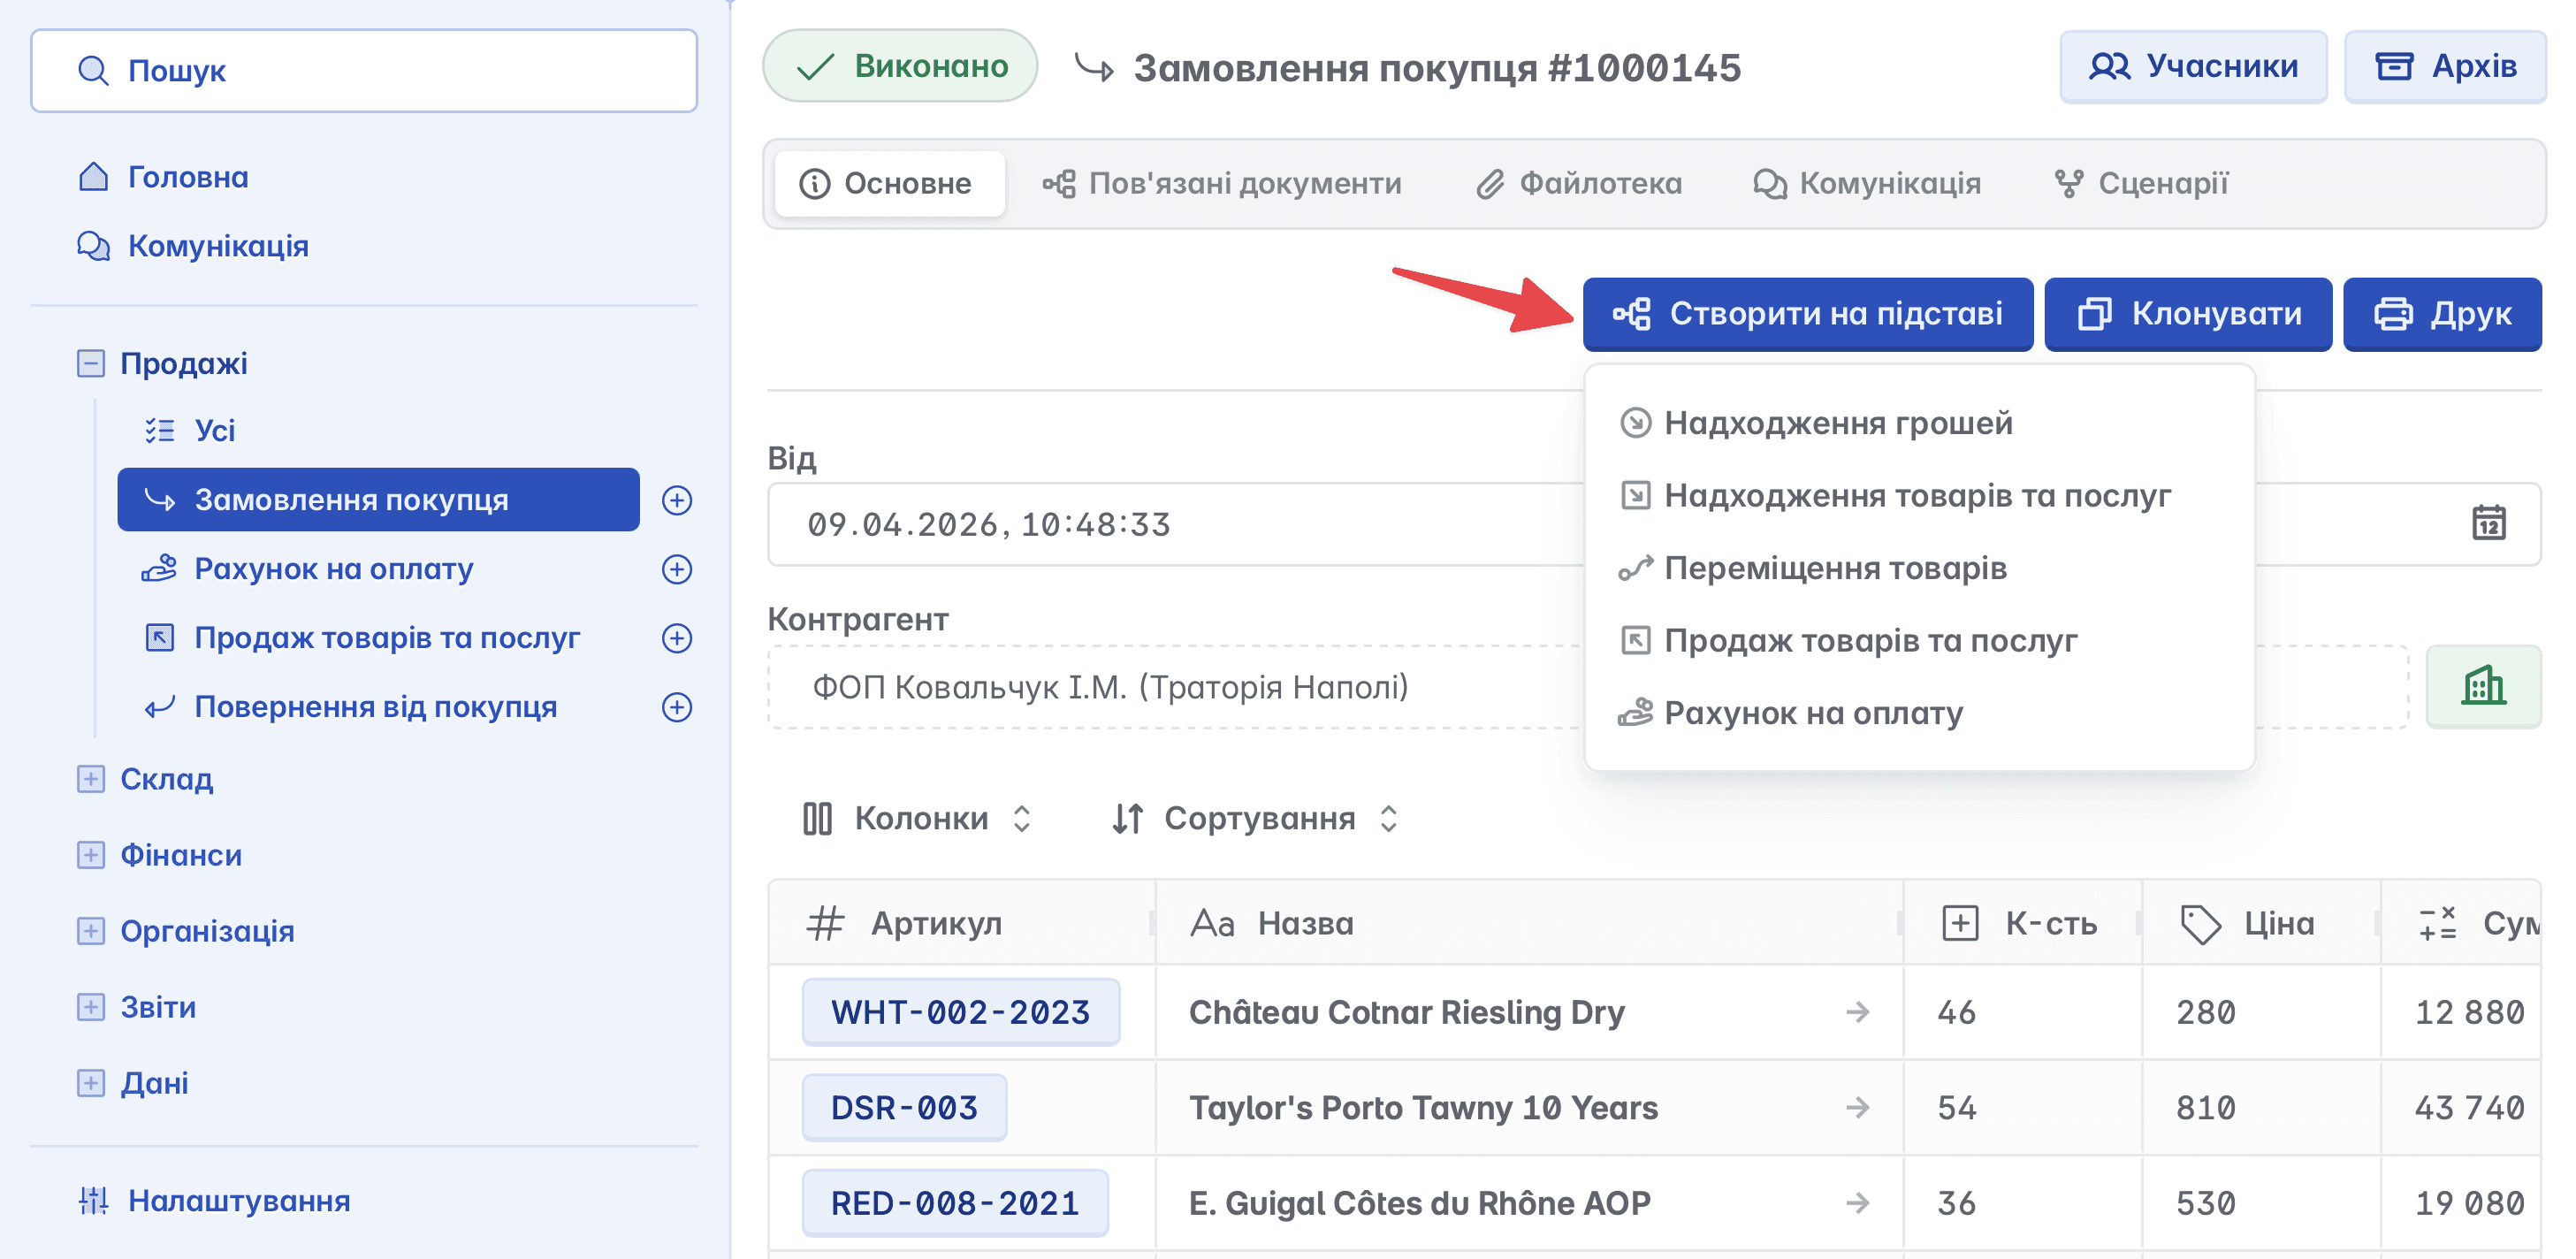
Task: Click arrow next to Taylor's Porto Tawny
Action: [1857, 1107]
